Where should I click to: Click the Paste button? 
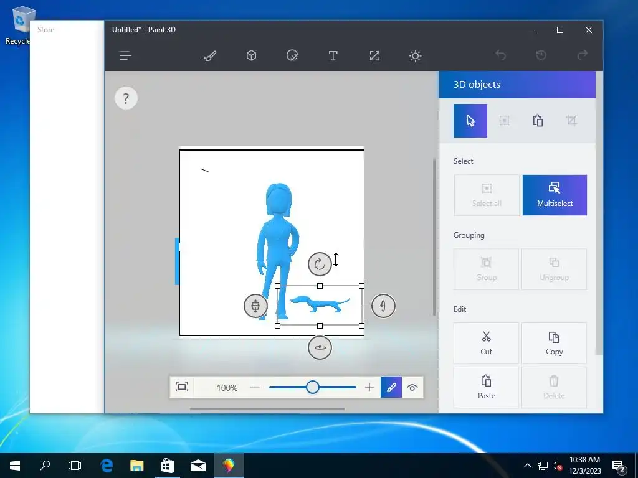click(x=486, y=387)
